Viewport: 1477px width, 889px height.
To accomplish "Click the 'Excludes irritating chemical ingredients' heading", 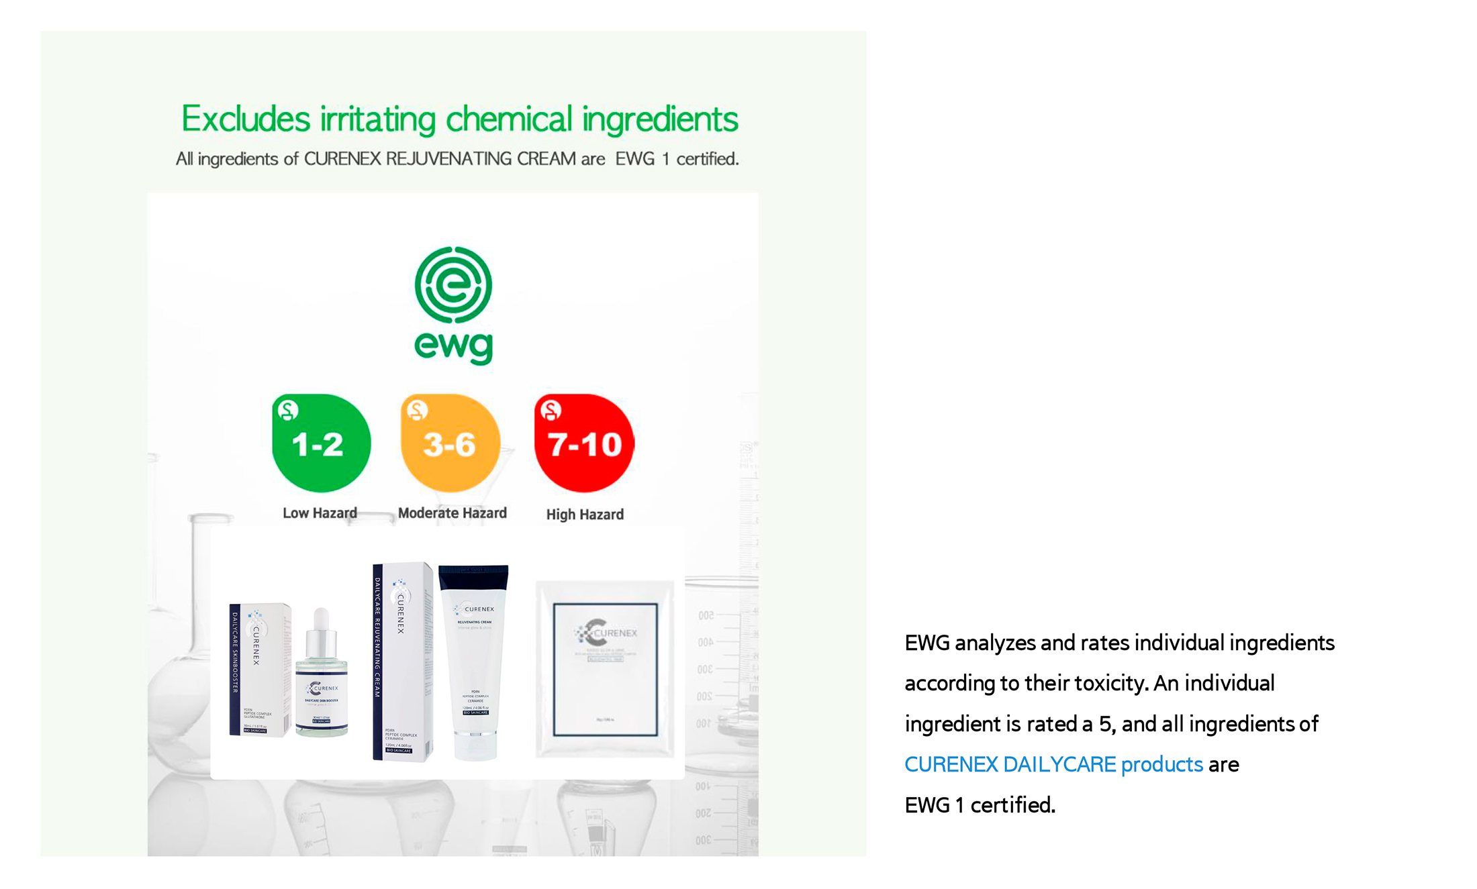I will pos(459,119).
